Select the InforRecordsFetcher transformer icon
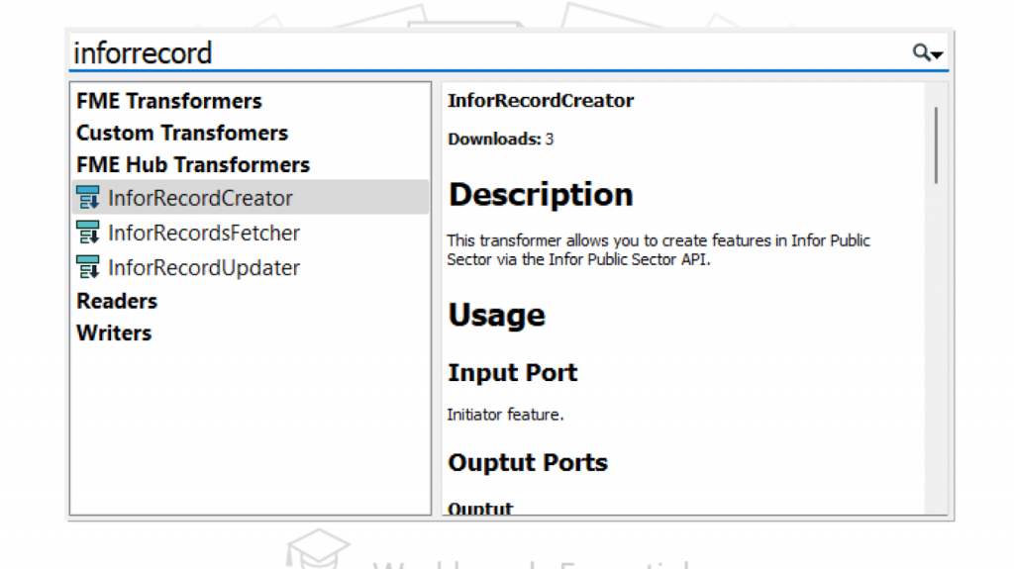 tap(88, 233)
